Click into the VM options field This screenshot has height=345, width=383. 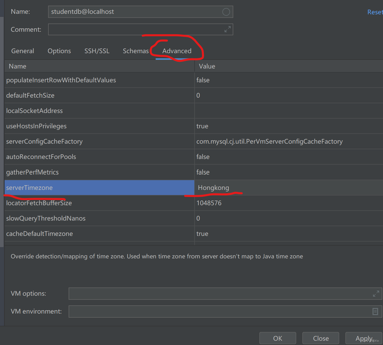225,294
